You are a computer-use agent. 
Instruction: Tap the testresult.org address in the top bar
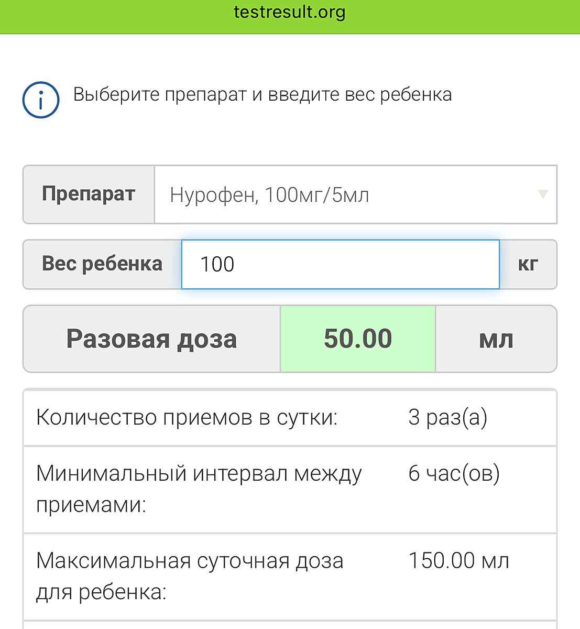click(289, 13)
